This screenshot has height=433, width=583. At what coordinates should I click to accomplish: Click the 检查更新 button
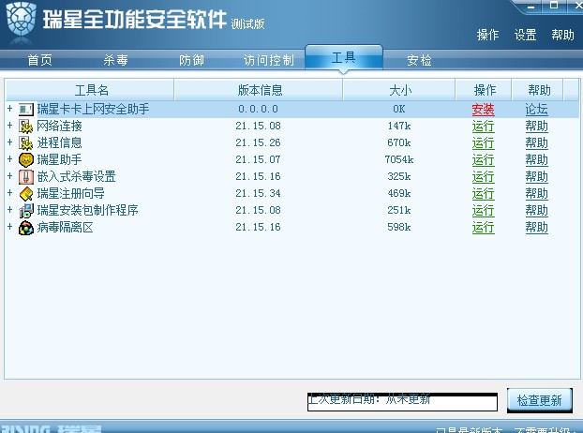(x=540, y=400)
